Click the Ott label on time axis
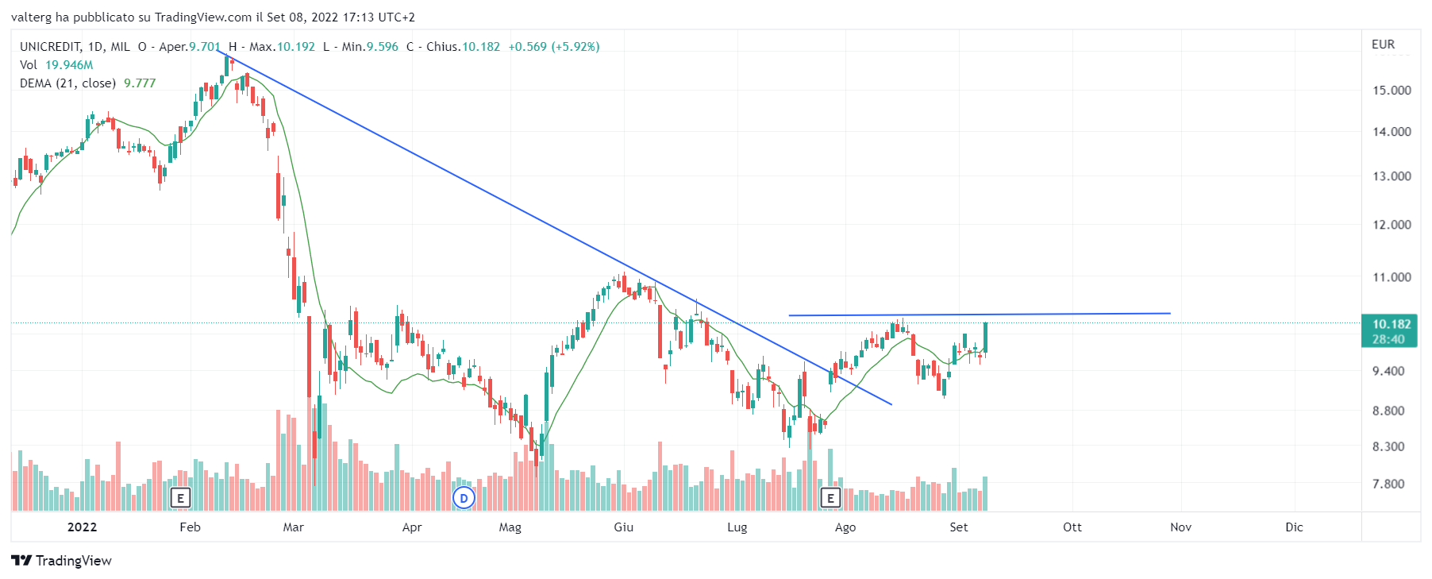Image resolution: width=1432 pixels, height=579 pixels. tap(1072, 527)
